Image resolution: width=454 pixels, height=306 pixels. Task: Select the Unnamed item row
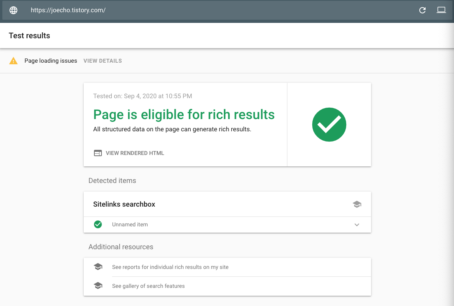point(227,225)
